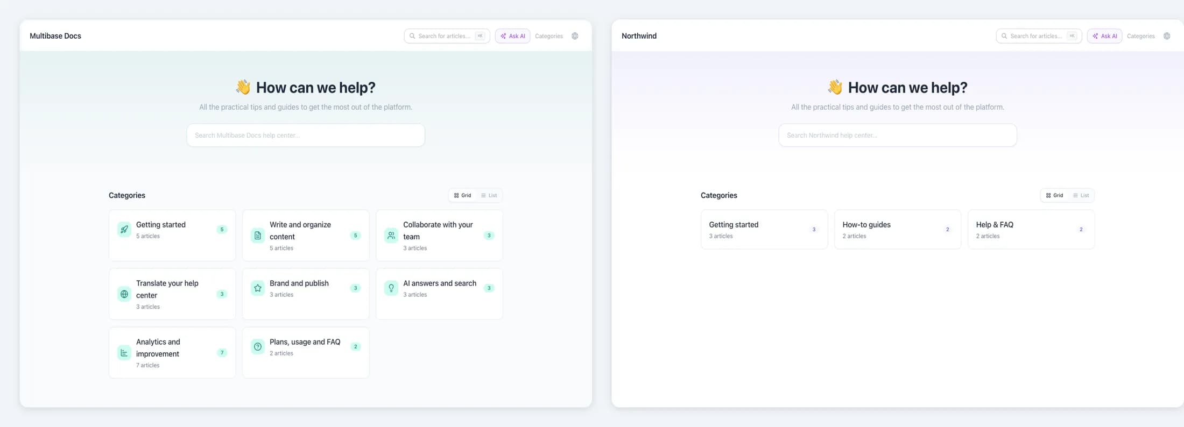Click the star icon for Brand and publish

tap(258, 288)
